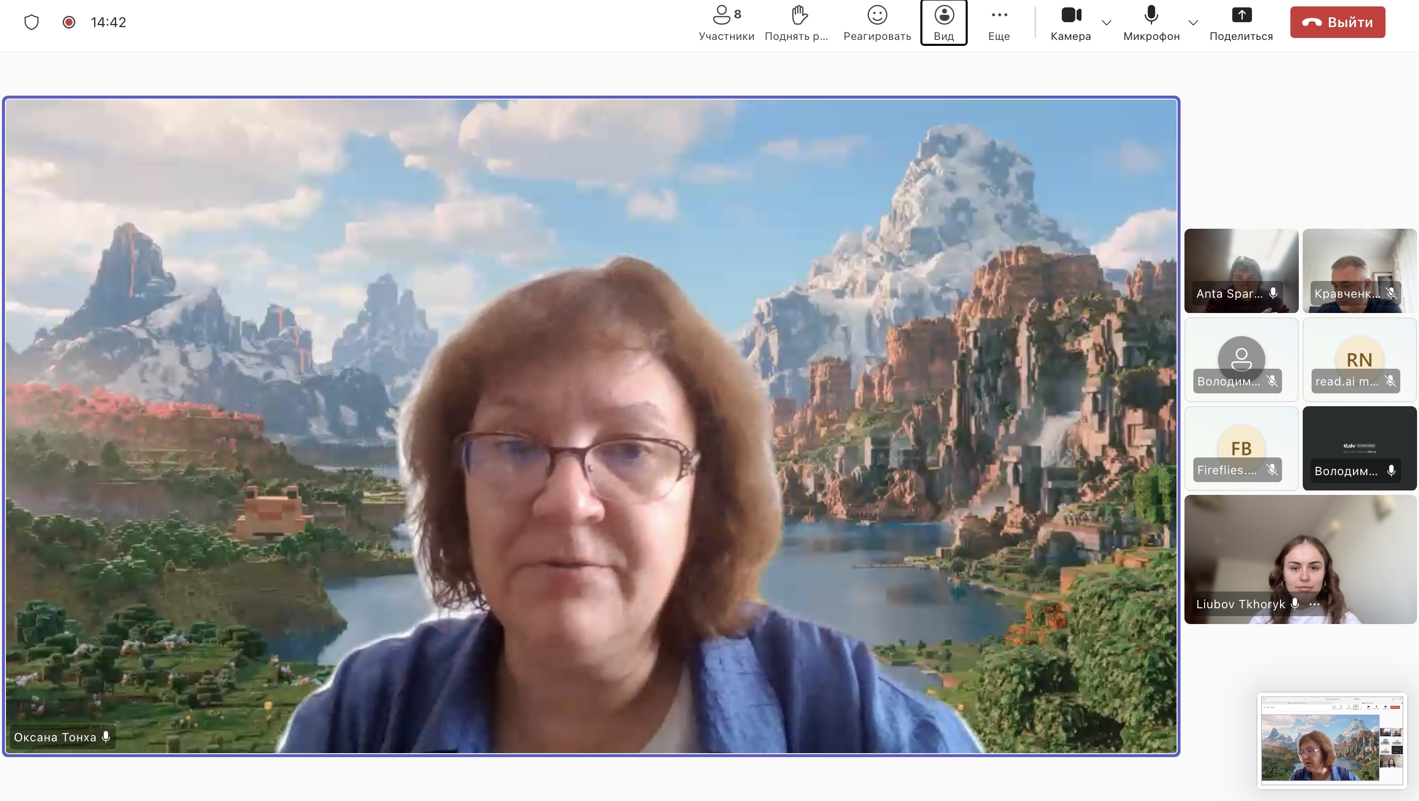
Task: Expand the camera options chevron
Action: [1106, 23]
